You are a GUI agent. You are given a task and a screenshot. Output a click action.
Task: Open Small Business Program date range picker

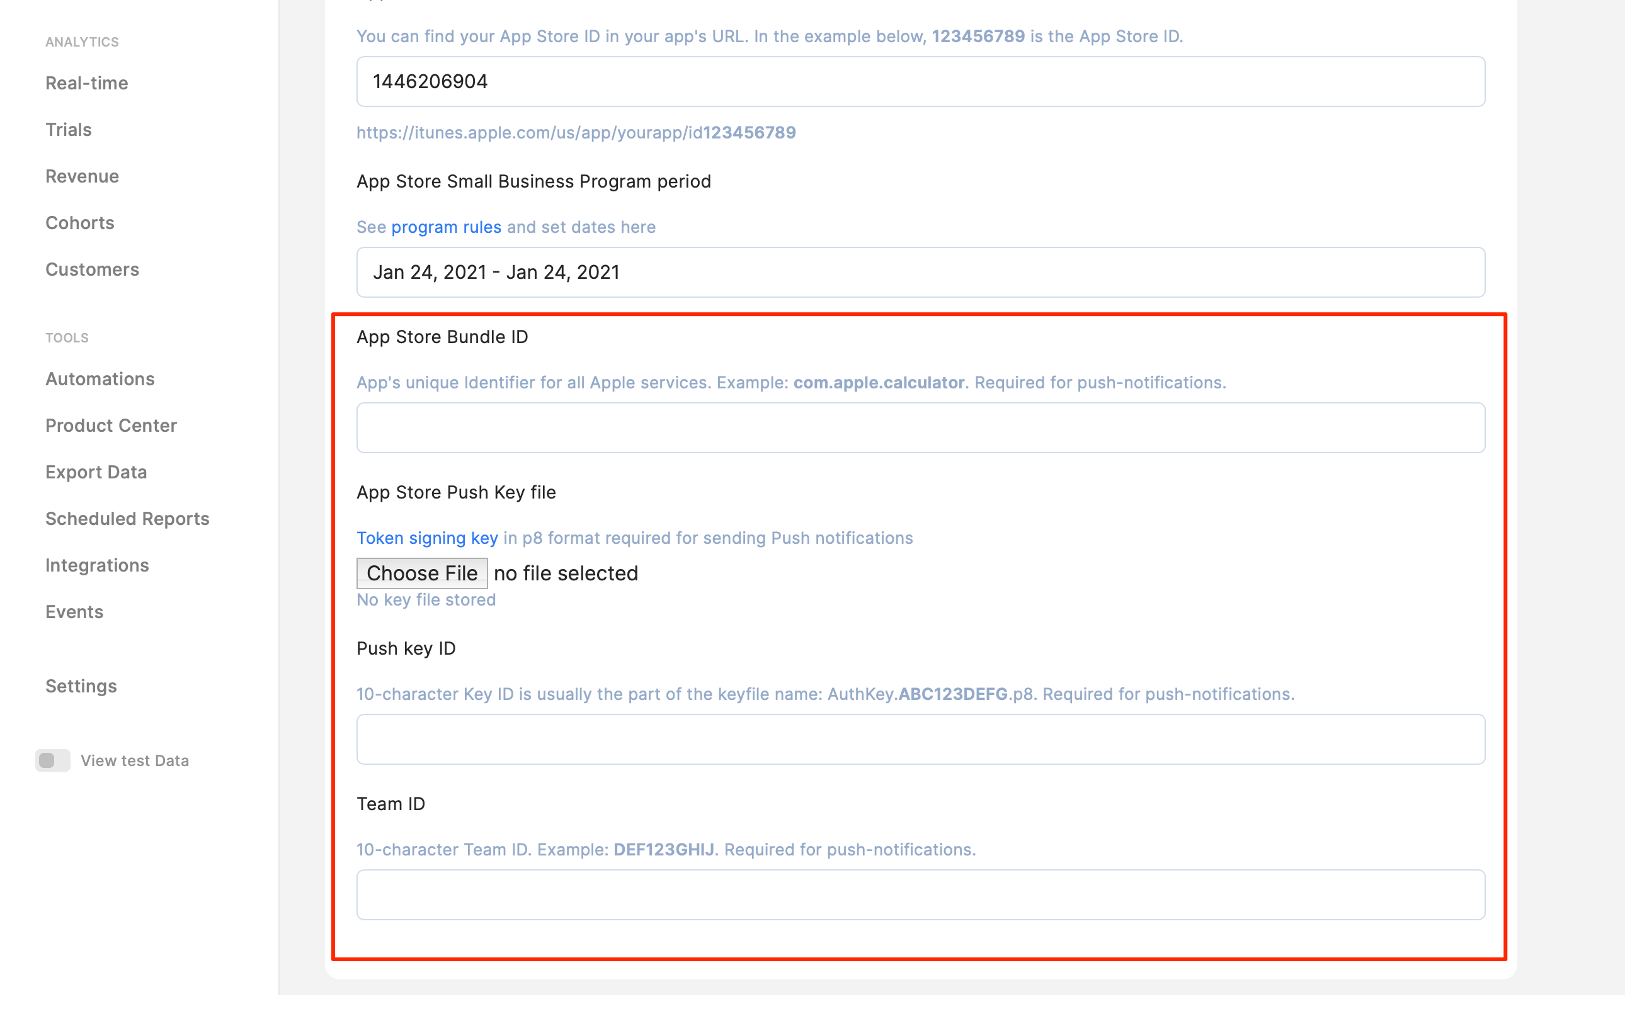point(920,273)
